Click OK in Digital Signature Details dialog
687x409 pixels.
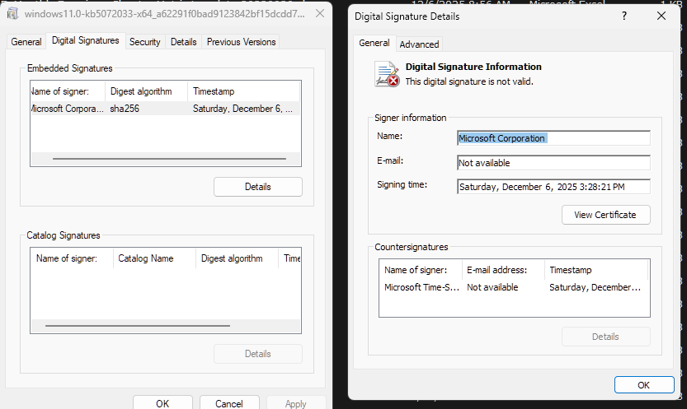(644, 385)
